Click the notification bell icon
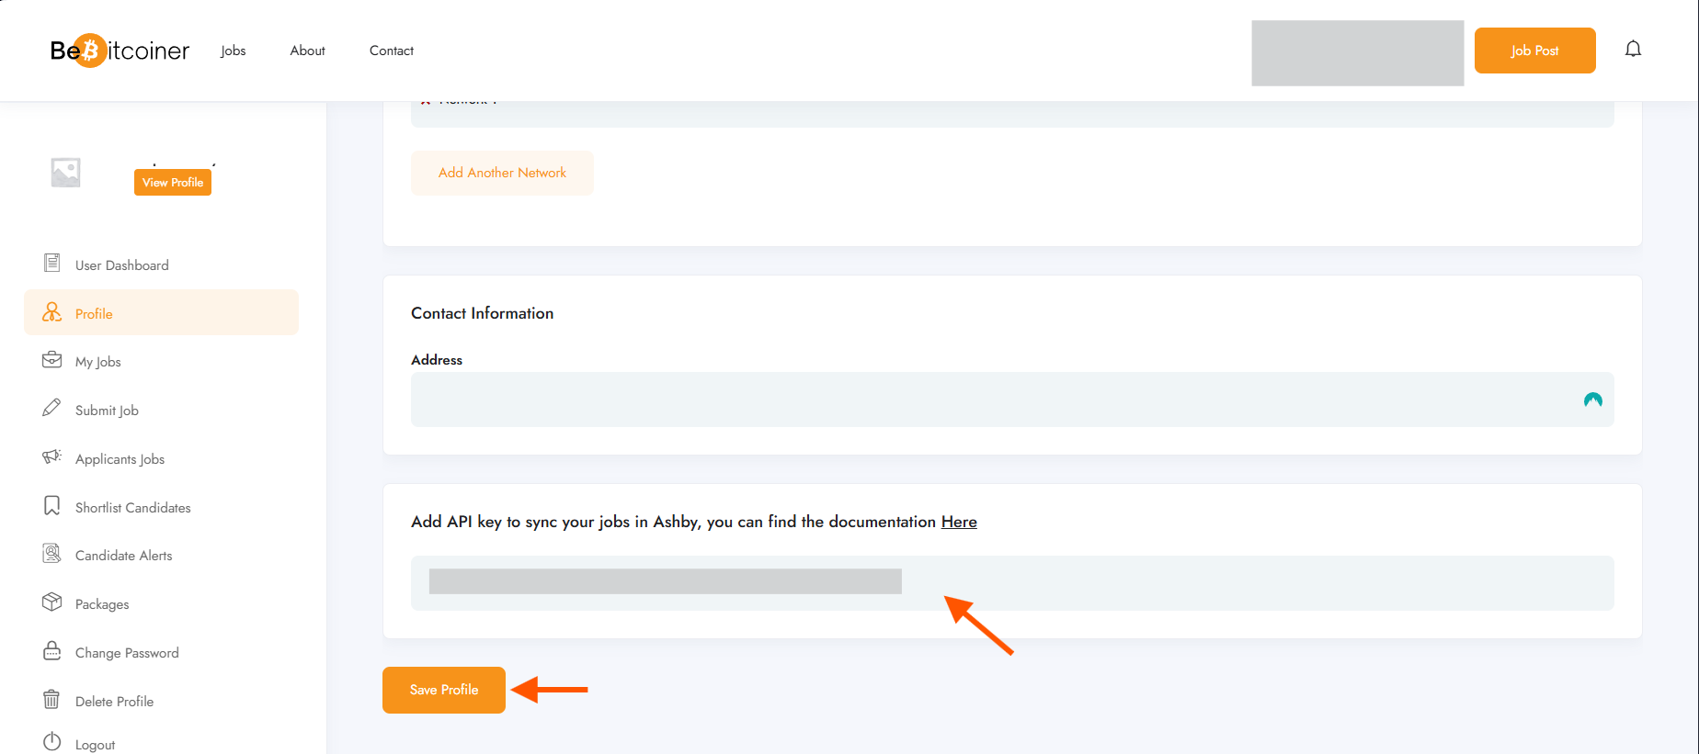The height and width of the screenshot is (754, 1699). point(1633,50)
